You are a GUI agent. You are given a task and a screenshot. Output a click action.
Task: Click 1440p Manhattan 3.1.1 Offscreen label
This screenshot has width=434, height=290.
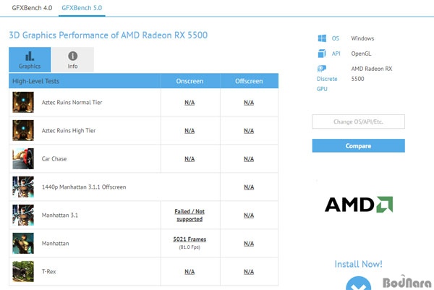(x=84, y=187)
